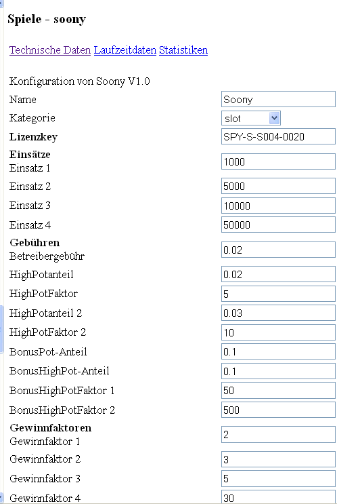This screenshot has height=504, width=337.
Task: Select the Einsatz 4 field with 50000
Action: click(278, 225)
